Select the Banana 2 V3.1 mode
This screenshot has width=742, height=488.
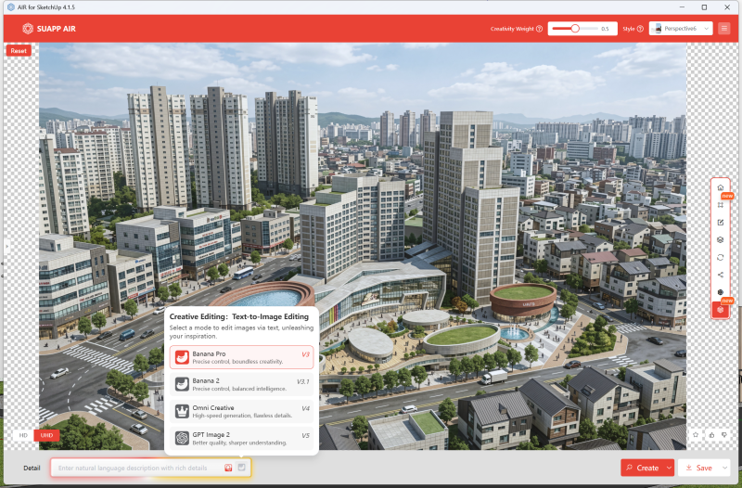click(x=241, y=384)
